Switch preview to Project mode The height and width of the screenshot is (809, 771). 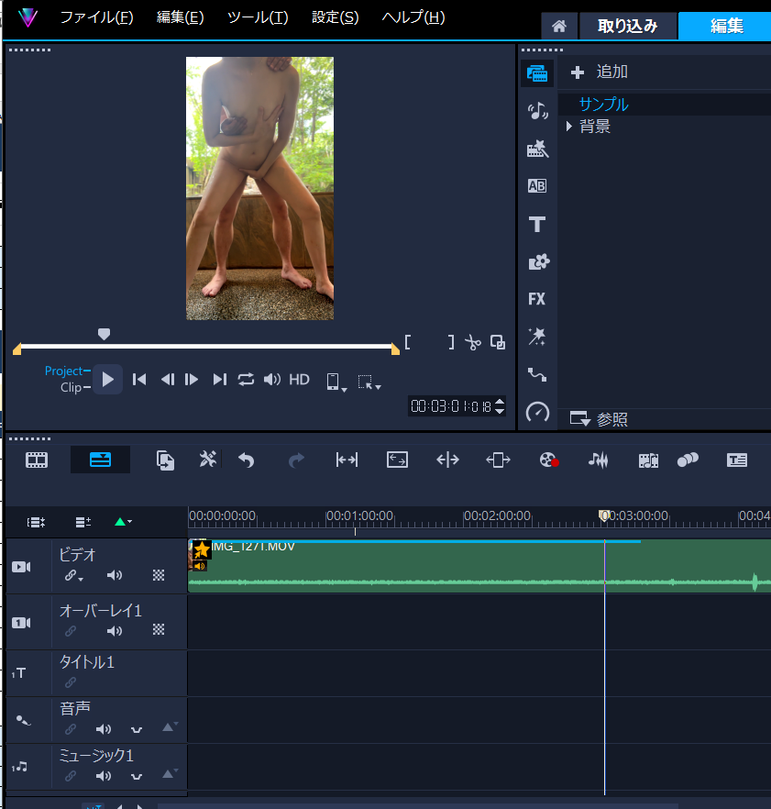tap(64, 371)
